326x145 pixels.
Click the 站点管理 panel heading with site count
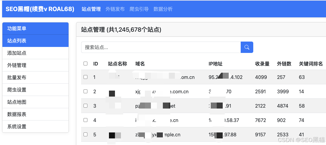tap(121, 30)
